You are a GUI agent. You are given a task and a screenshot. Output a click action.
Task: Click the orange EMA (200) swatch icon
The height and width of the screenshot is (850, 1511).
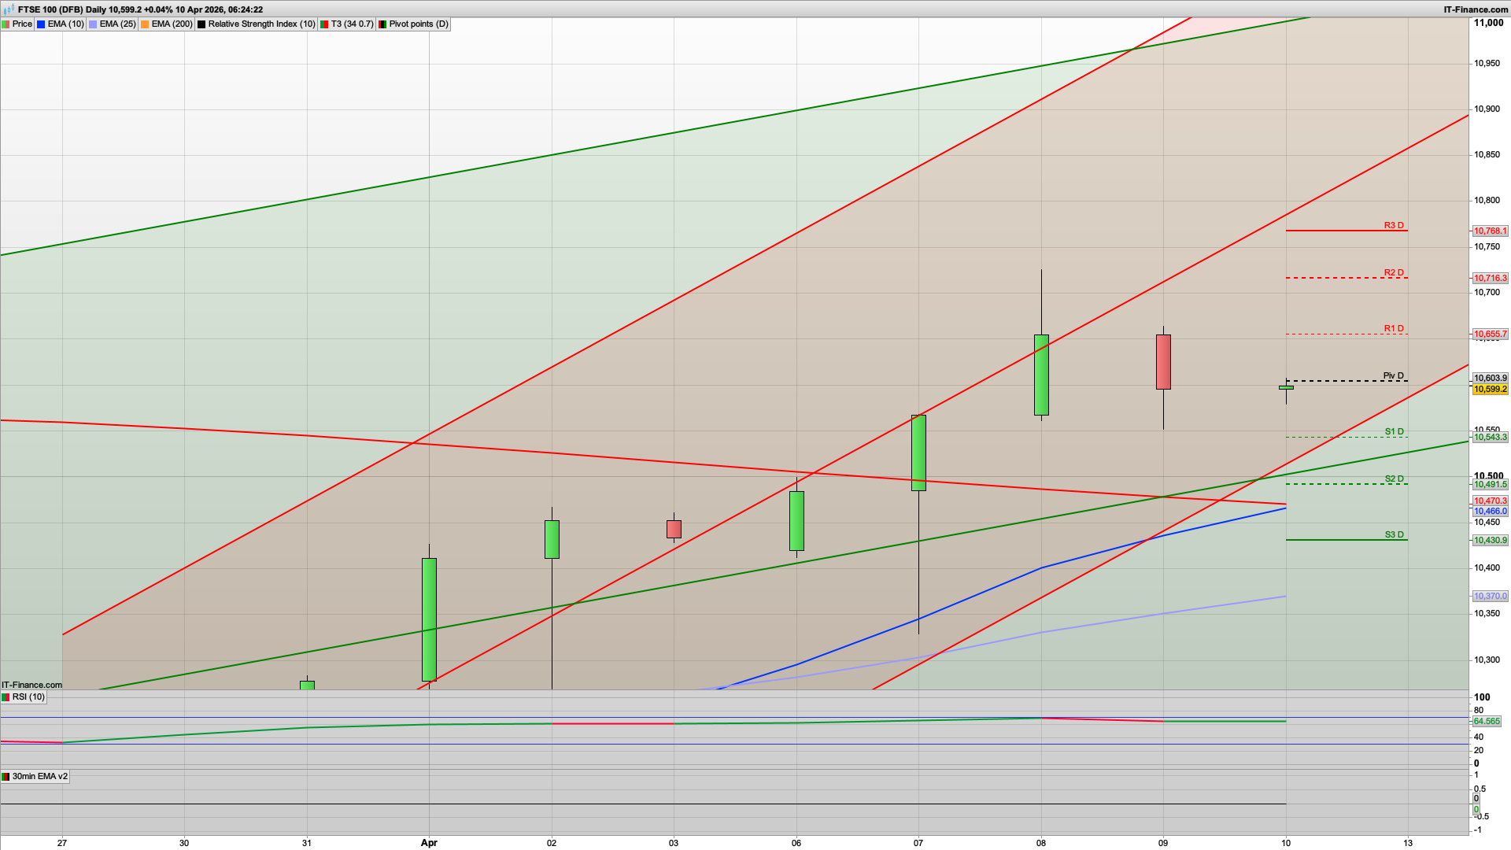click(145, 24)
